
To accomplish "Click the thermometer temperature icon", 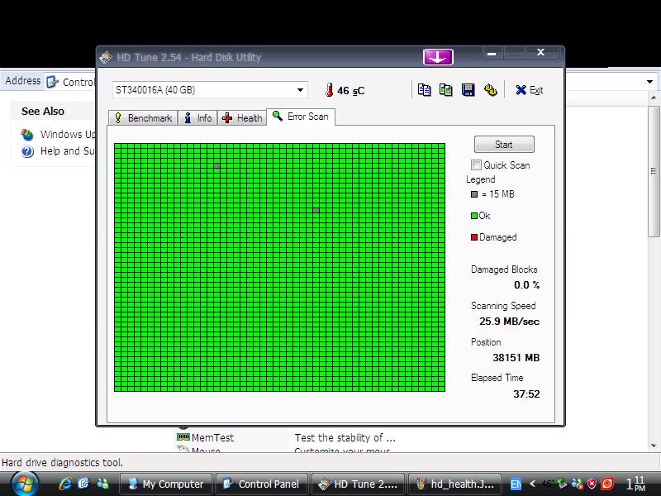I will tap(328, 90).
